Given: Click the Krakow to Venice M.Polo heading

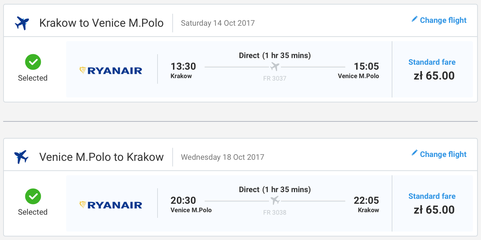Looking at the screenshot, I should 101,23.
